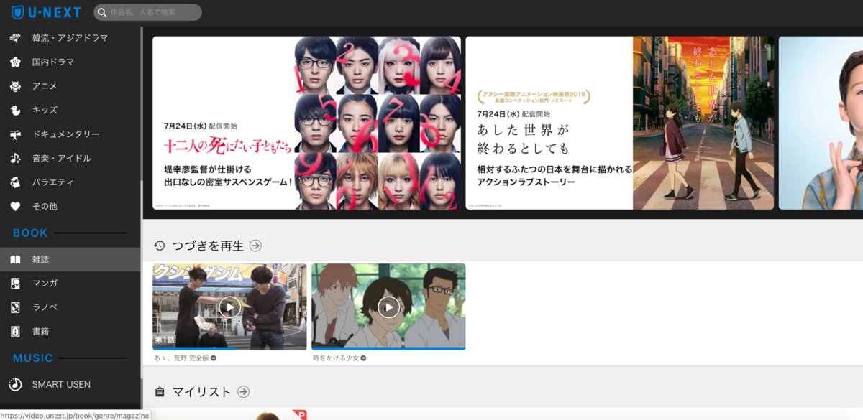Click the clipboard icon by マイリスト

[x=160, y=392]
